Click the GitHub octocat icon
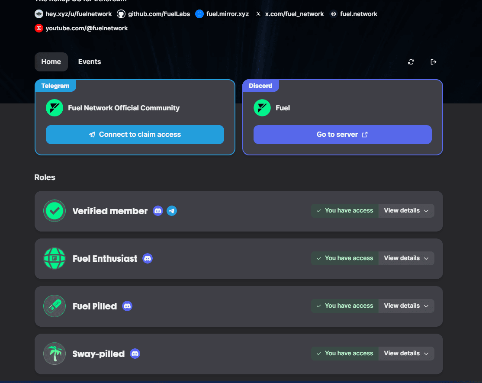This screenshot has height=383, width=482. tap(121, 14)
